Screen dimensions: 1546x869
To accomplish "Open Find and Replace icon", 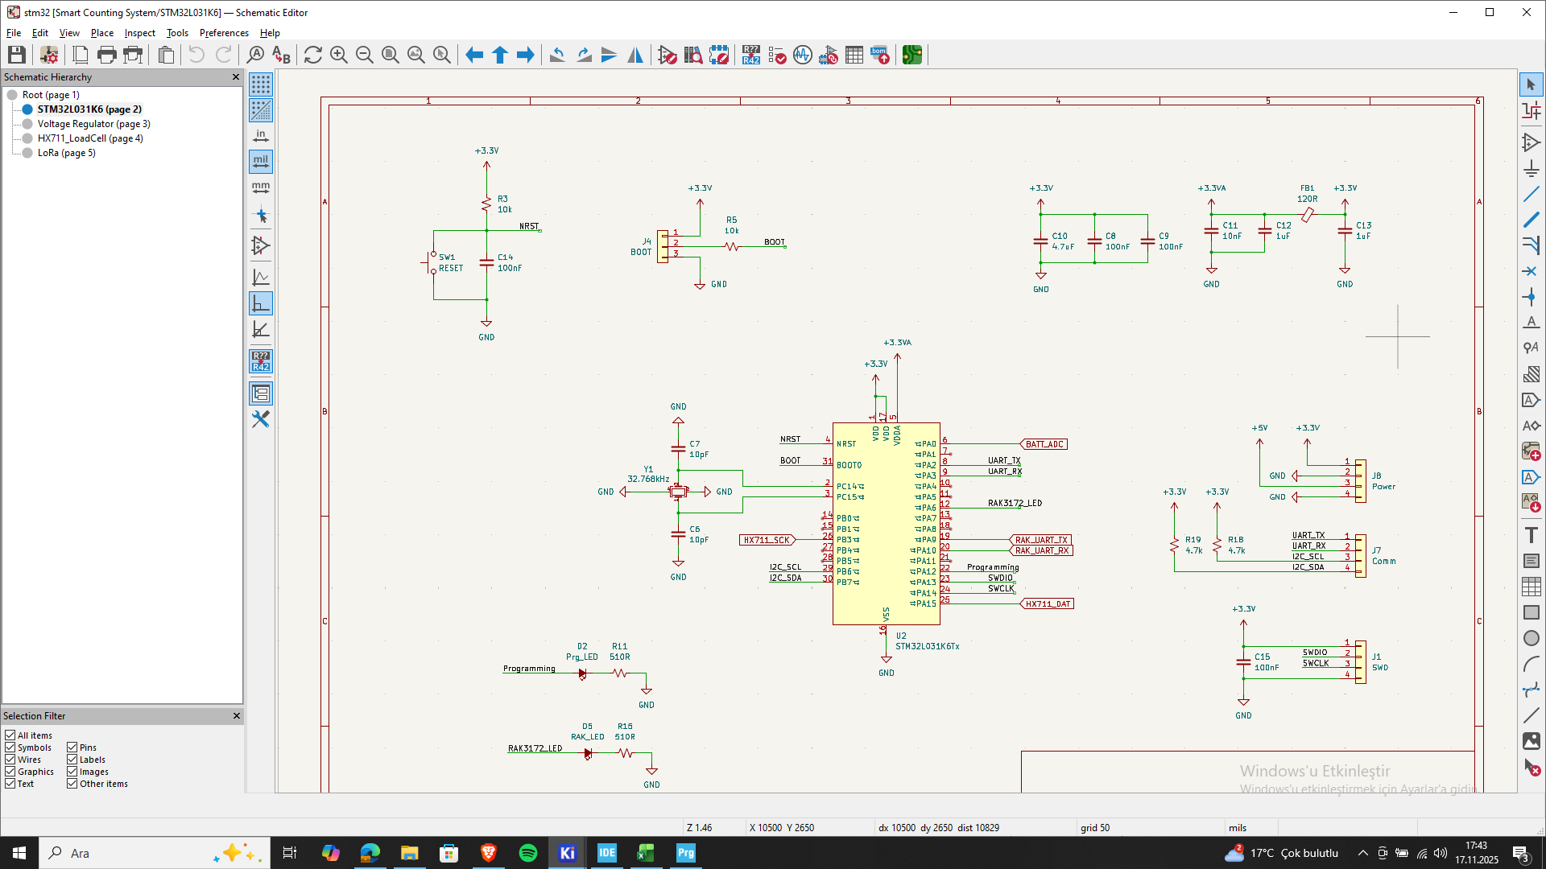I will point(281,55).
